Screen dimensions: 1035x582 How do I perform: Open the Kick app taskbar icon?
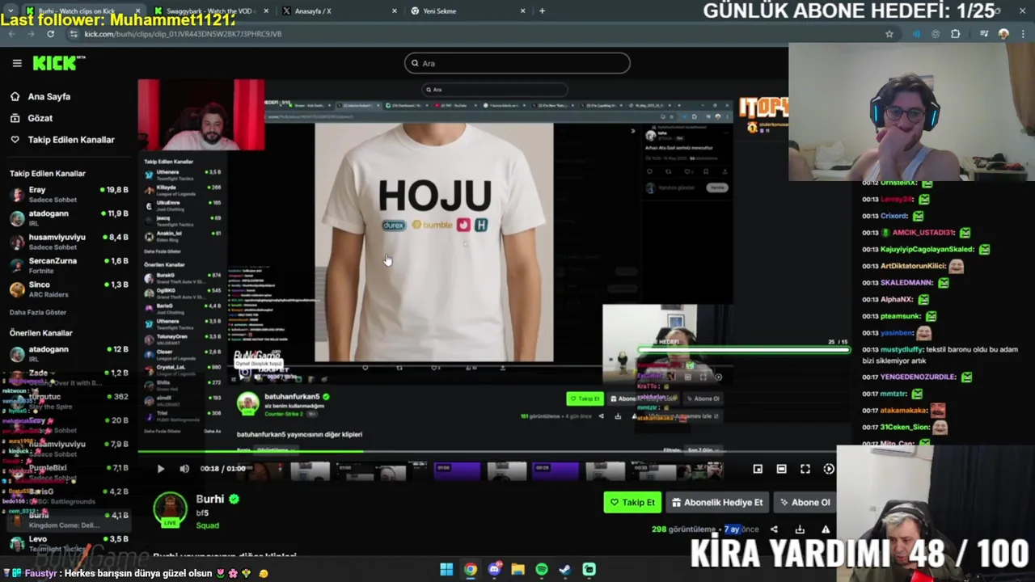click(x=589, y=570)
